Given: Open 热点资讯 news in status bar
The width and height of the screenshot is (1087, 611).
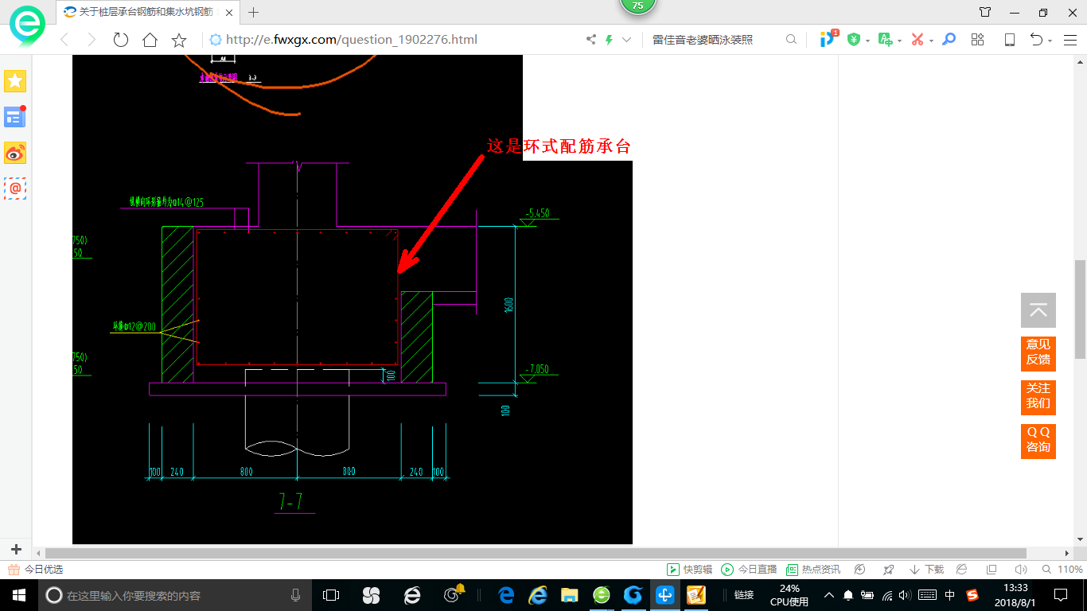Looking at the screenshot, I should pyautogui.click(x=812, y=570).
